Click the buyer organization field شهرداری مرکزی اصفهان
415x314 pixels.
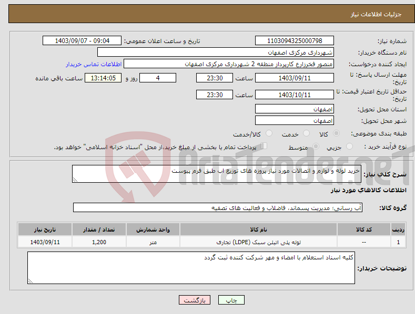pyautogui.click(x=216, y=52)
